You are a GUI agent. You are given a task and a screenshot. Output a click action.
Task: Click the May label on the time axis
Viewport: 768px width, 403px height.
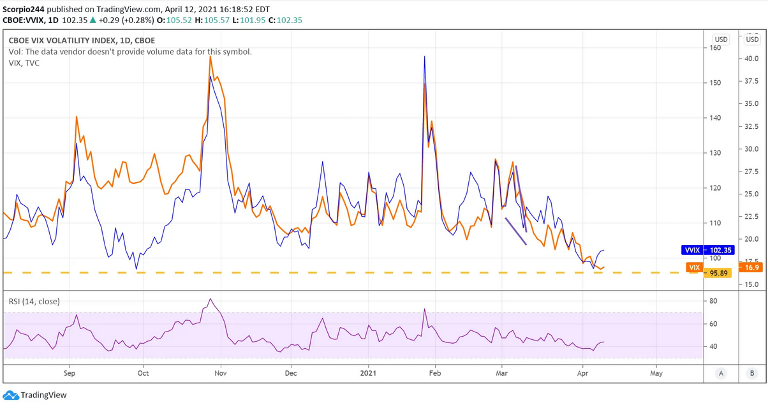pyautogui.click(x=656, y=373)
